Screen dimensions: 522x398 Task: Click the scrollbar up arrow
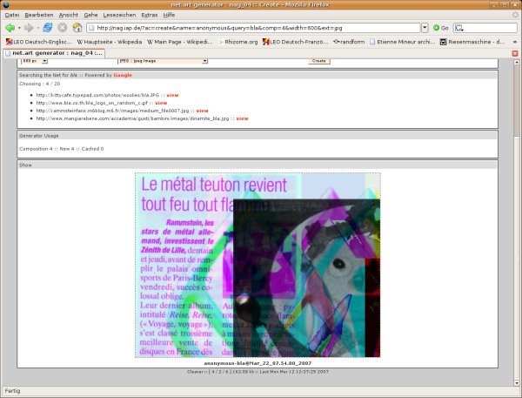517,62
